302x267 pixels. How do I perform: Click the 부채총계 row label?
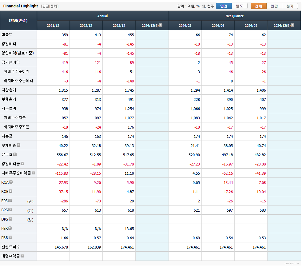tap(9, 99)
